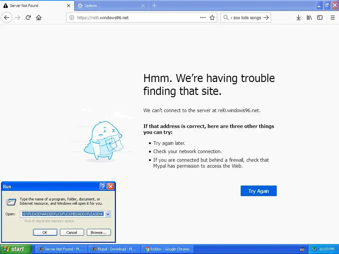Open the Downloads panel
Screen dimensions: 339x254
coord(299,18)
